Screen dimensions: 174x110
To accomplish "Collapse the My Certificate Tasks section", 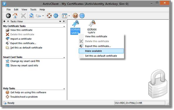I will (64, 26).
